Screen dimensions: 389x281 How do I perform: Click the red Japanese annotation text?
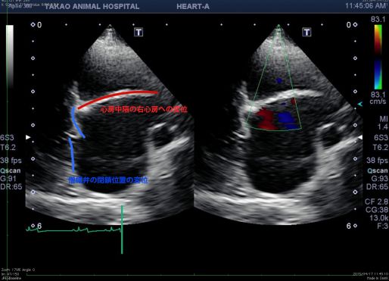(144, 109)
